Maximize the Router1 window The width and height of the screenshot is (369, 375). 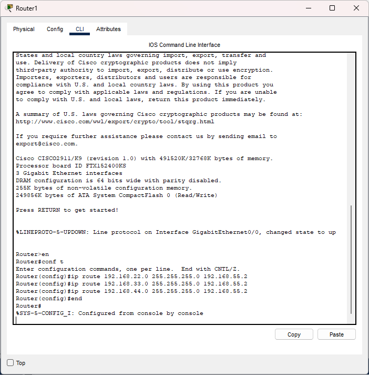click(332, 8)
